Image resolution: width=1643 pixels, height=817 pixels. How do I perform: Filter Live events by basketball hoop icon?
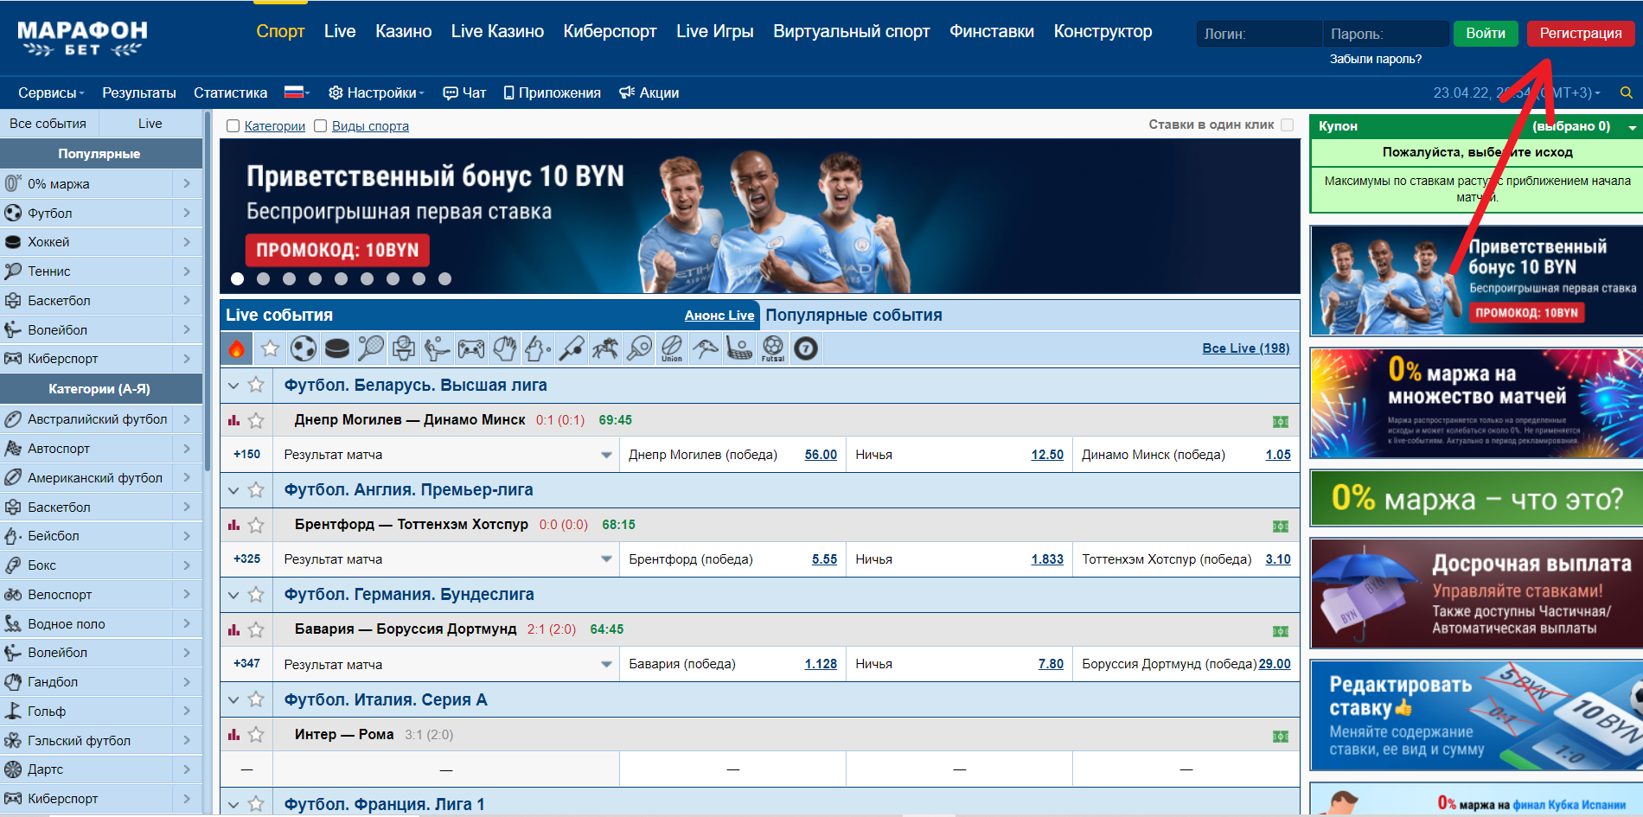[404, 348]
